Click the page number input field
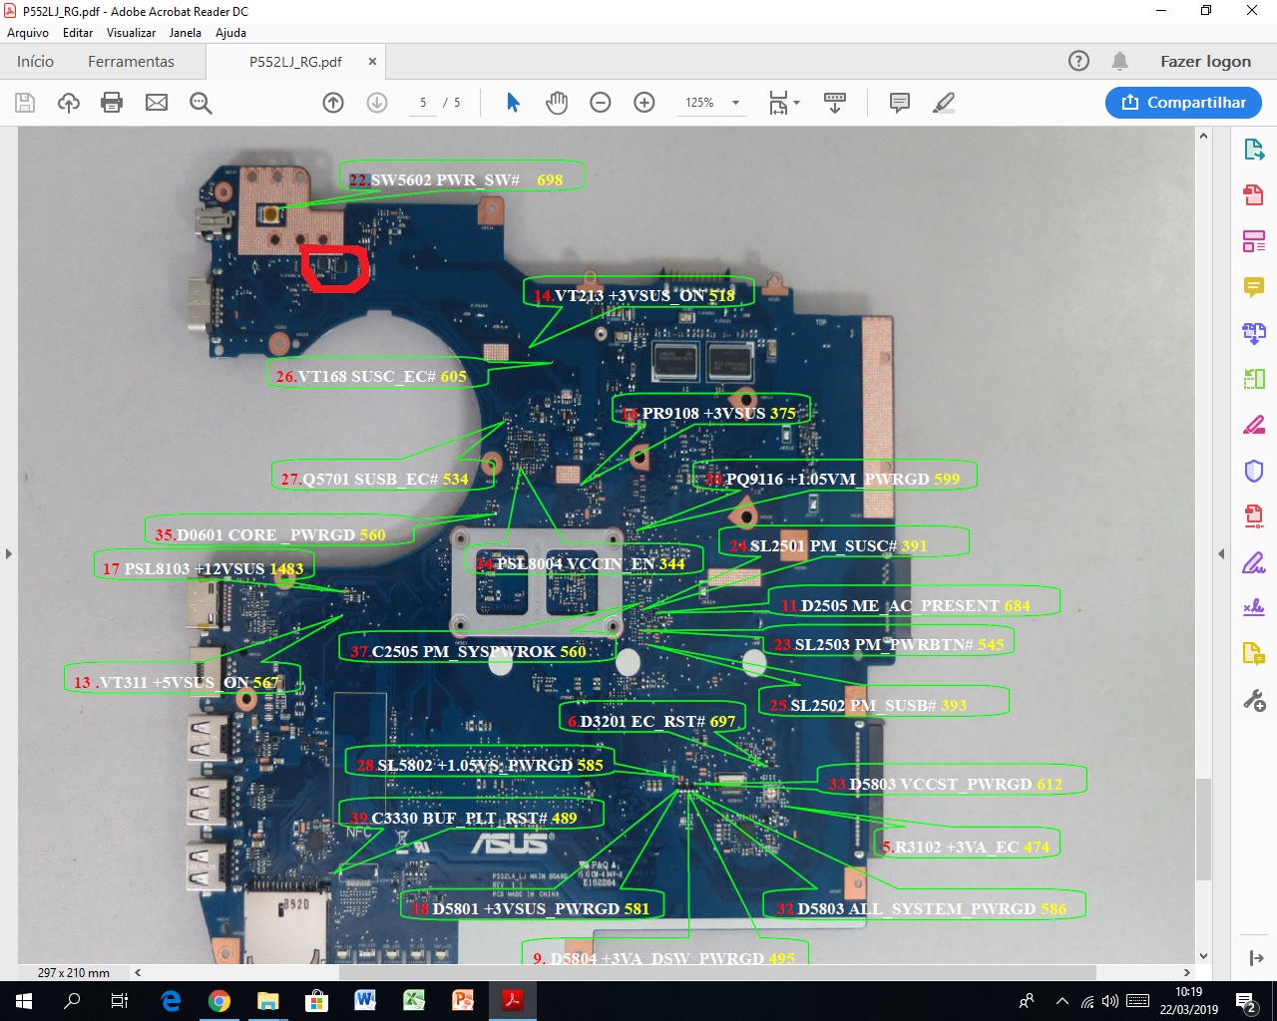 pos(423,103)
